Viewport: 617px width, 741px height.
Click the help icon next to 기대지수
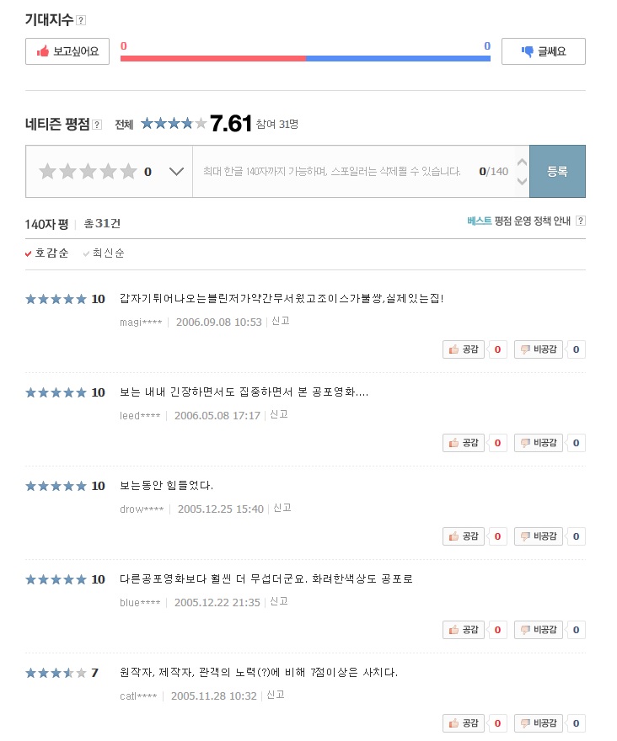[81, 20]
